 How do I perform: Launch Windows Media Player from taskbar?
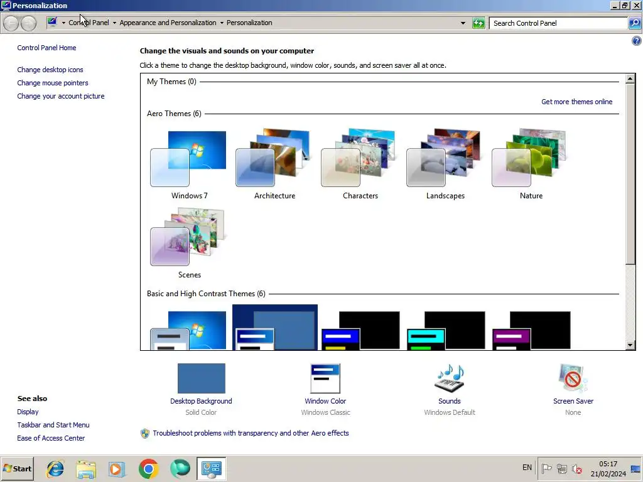coord(117,468)
